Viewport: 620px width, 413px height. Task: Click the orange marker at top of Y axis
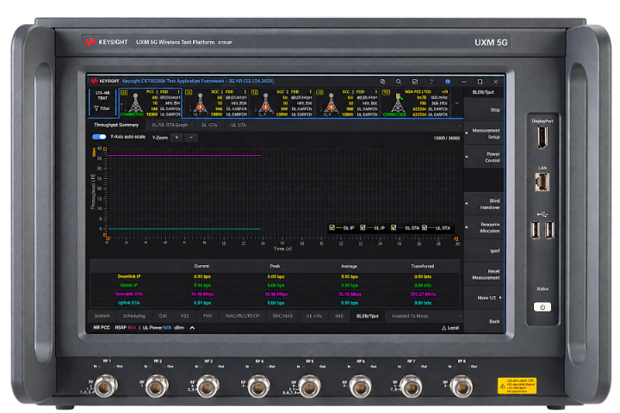[105, 149]
